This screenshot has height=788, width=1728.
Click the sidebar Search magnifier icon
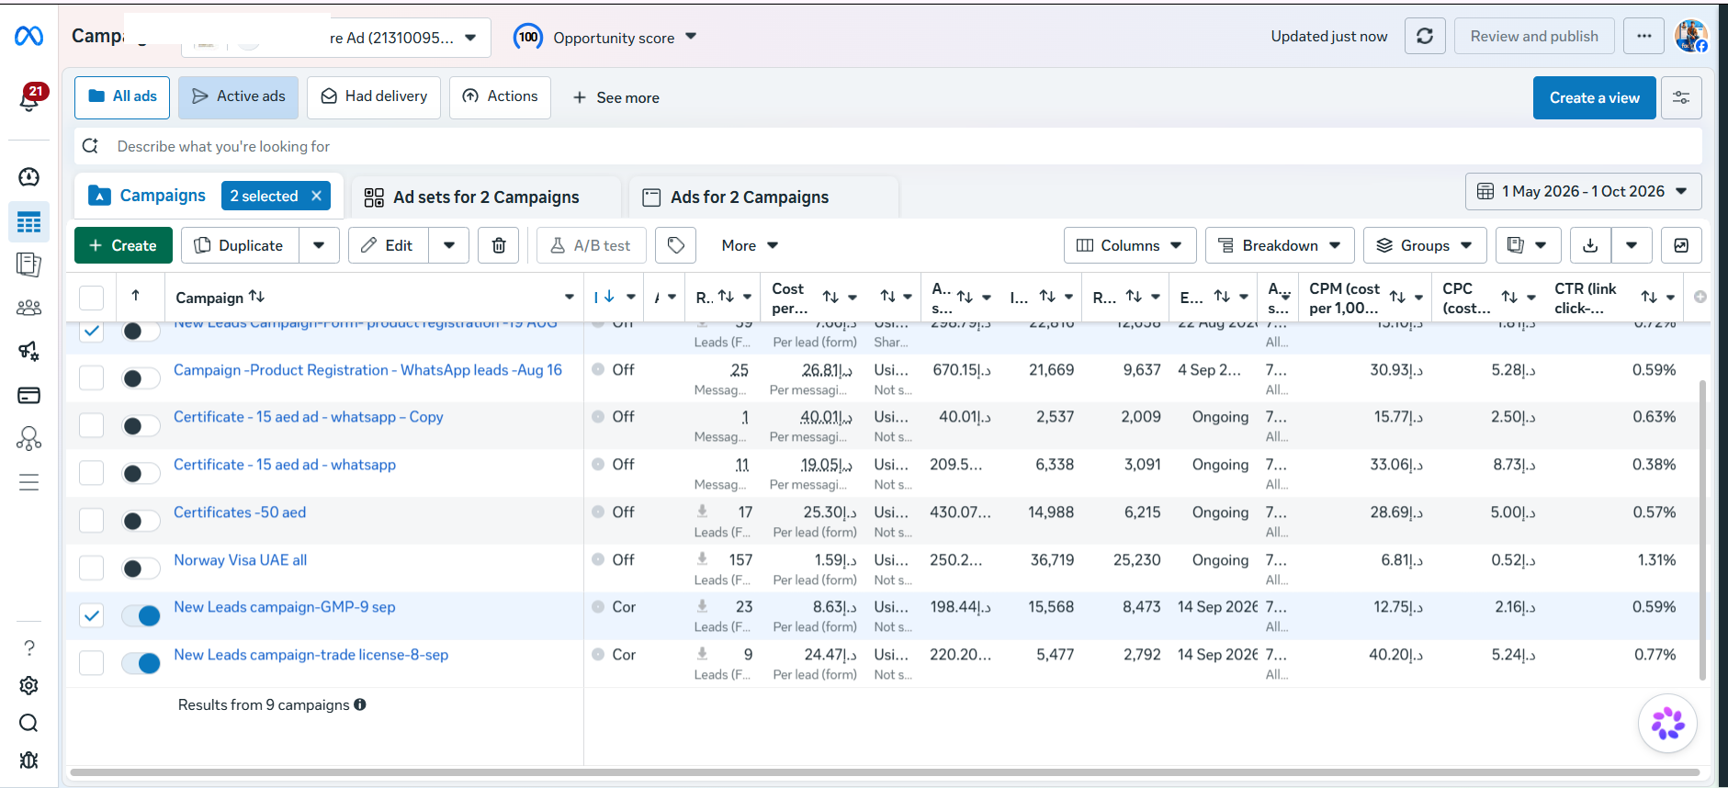tap(29, 723)
